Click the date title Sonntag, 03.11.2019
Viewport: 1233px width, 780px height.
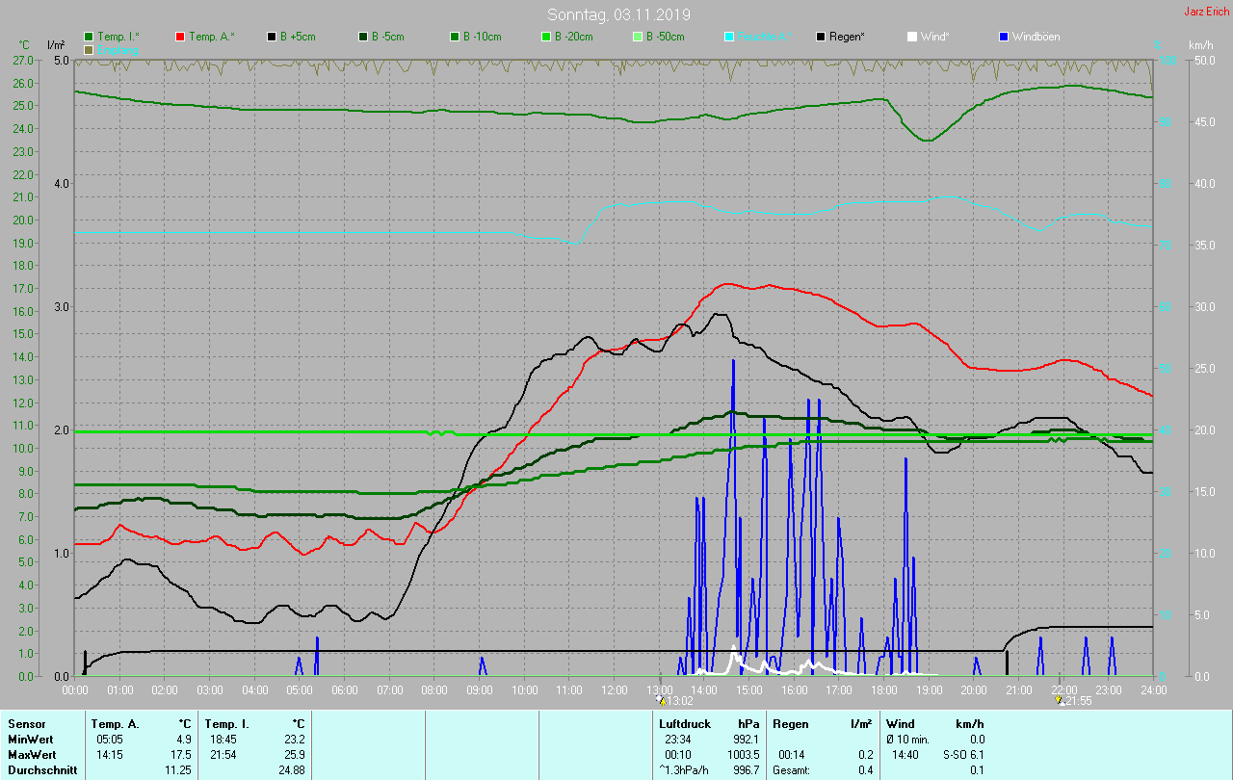(618, 14)
